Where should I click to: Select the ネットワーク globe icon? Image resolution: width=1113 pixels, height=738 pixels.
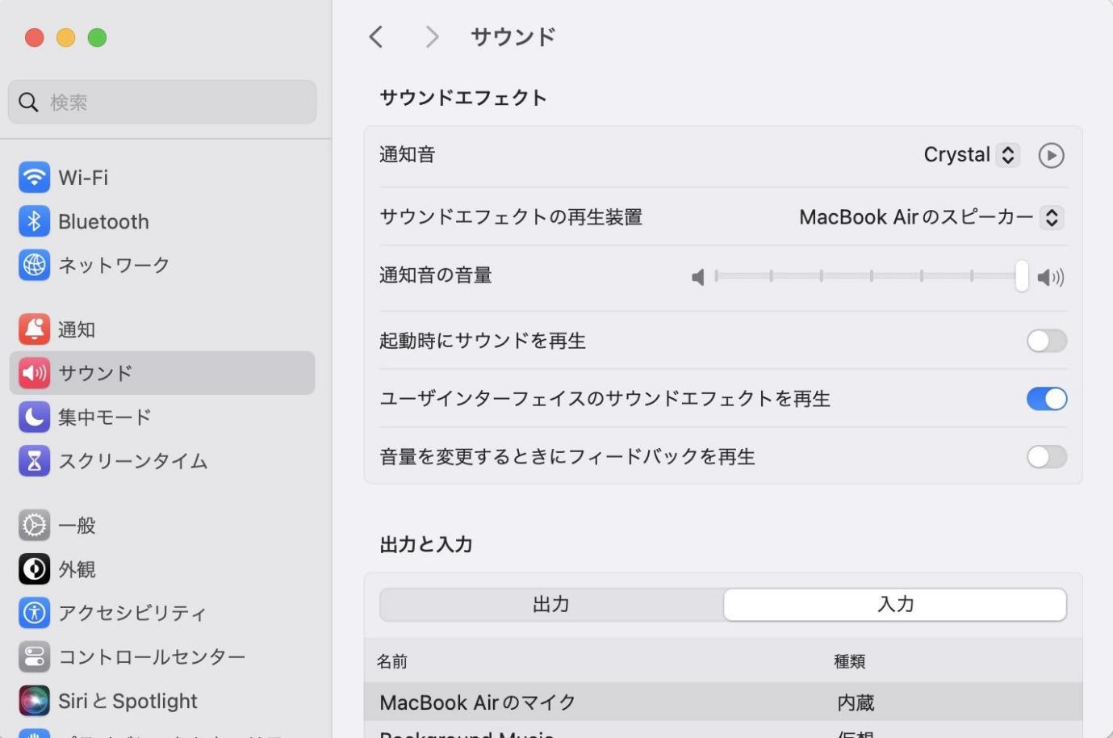pos(34,264)
